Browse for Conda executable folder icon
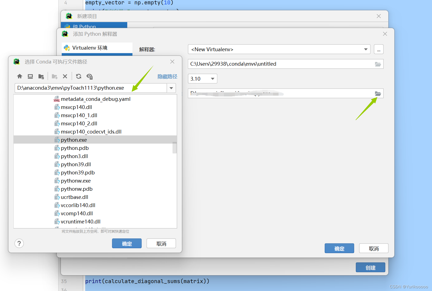Image resolution: width=432 pixels, height=291 pixels. click(x=378, y=93)
